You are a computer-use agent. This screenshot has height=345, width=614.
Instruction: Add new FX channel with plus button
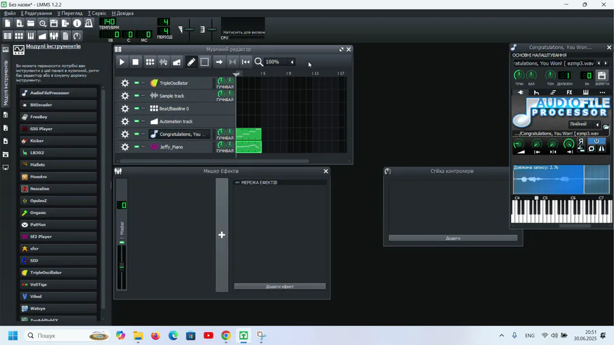(x=222, y=235)
